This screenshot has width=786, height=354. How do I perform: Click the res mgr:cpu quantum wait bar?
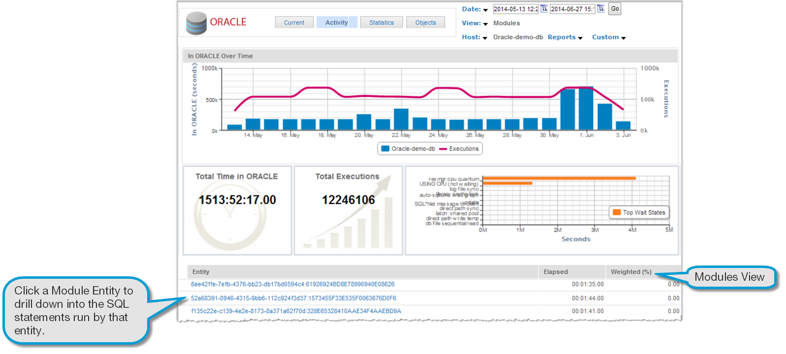(559, 178)
